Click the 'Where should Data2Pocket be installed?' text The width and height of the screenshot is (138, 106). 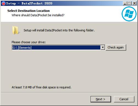(38, 15)
